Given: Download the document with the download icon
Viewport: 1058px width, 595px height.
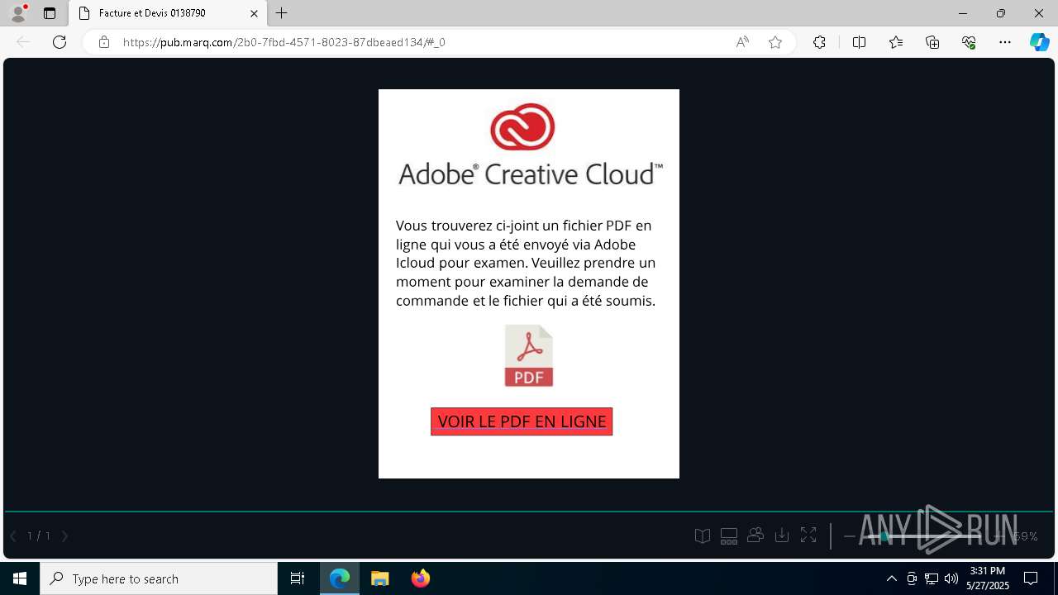Looking at the screenshot, I should tap(782, 536).
